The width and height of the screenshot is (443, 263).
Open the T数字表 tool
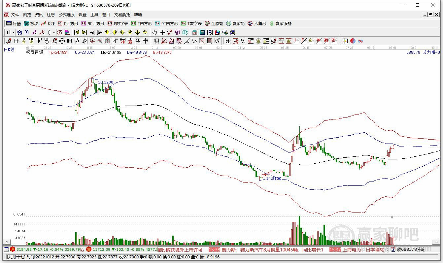[191, 23]
